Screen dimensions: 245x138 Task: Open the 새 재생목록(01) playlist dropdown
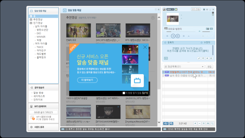tap(184, 67)
